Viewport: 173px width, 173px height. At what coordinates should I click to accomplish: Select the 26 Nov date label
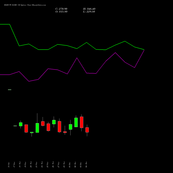point(53,165)
